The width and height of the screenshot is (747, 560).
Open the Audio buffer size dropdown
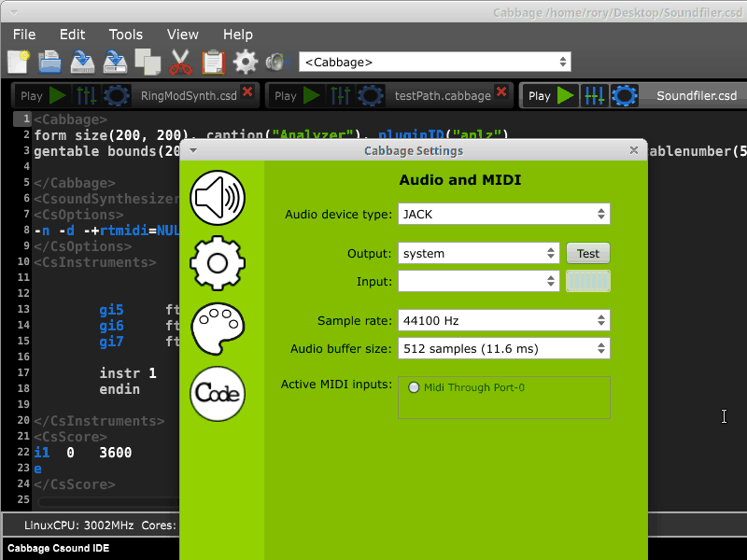503,349
